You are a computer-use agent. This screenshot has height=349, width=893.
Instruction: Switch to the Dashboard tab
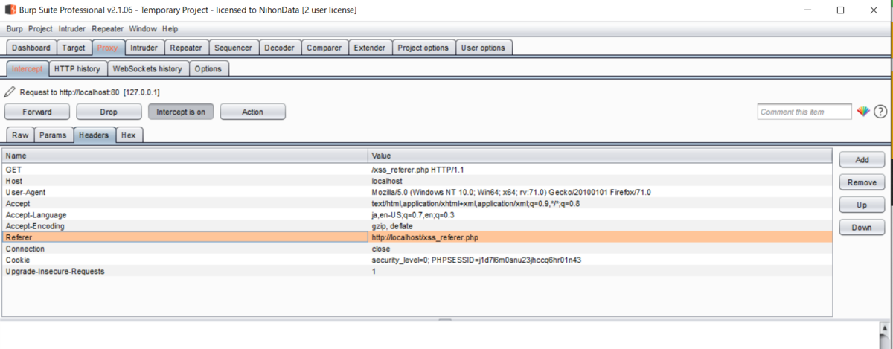point(31,48)
